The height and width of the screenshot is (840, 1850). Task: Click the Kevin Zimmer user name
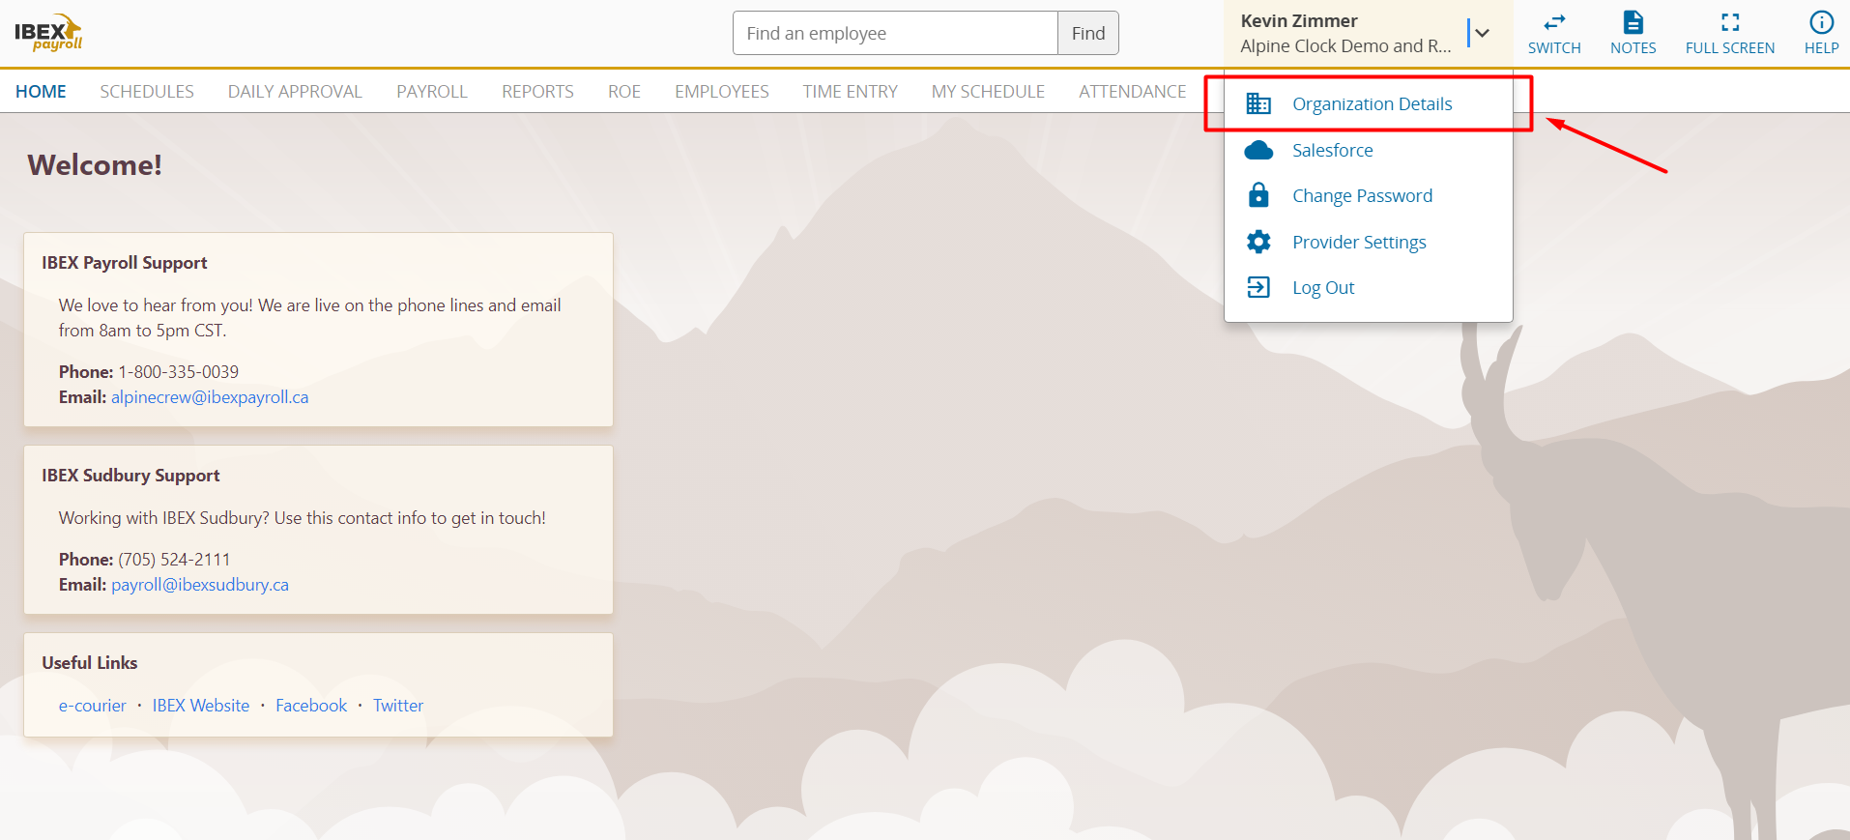(1299, 20)
